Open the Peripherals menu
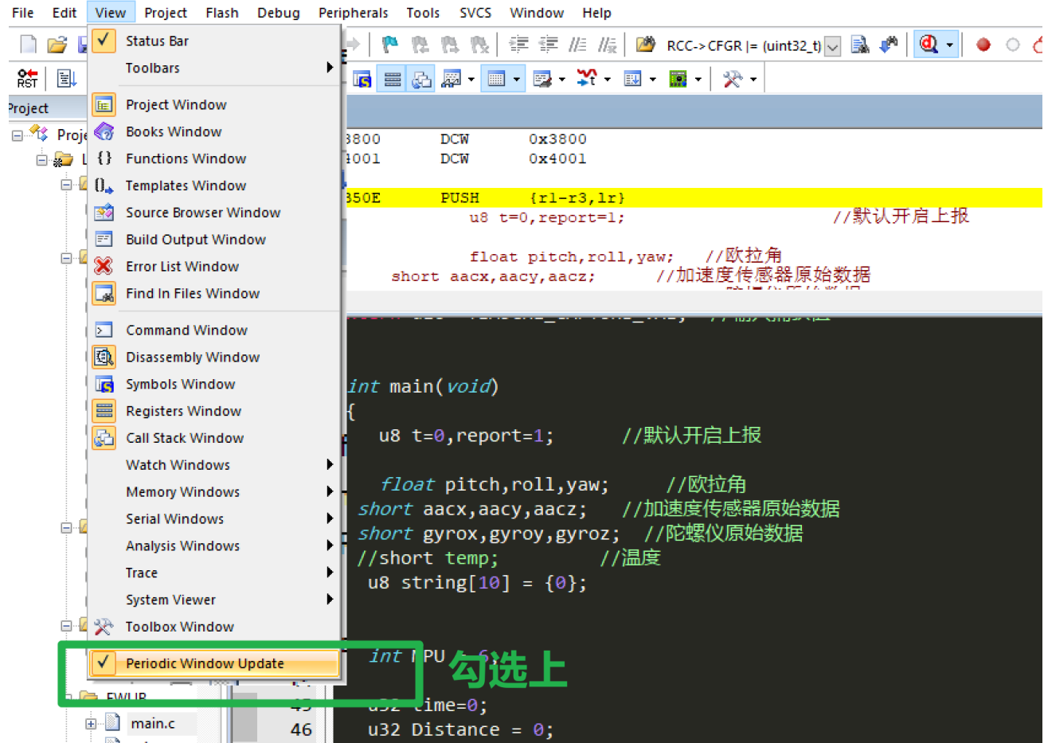Image resolution: width=1044 pixels, height=743 pixels. (354, 13)
